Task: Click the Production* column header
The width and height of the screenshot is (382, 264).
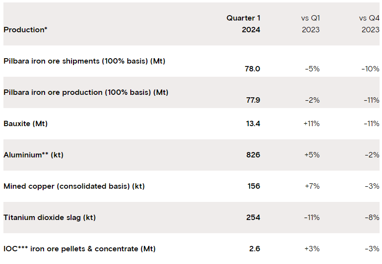Action: [25, 30]
